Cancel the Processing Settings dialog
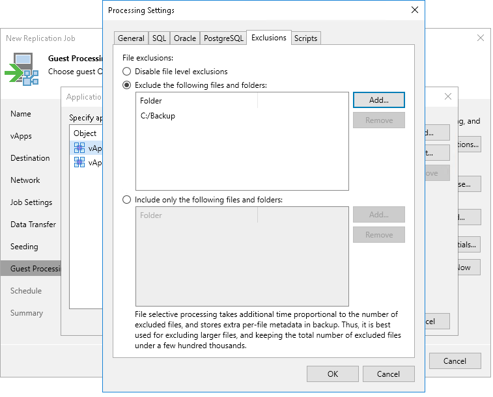Image resolution: width=493 pixels, height=397 pixels. point(389,374)
